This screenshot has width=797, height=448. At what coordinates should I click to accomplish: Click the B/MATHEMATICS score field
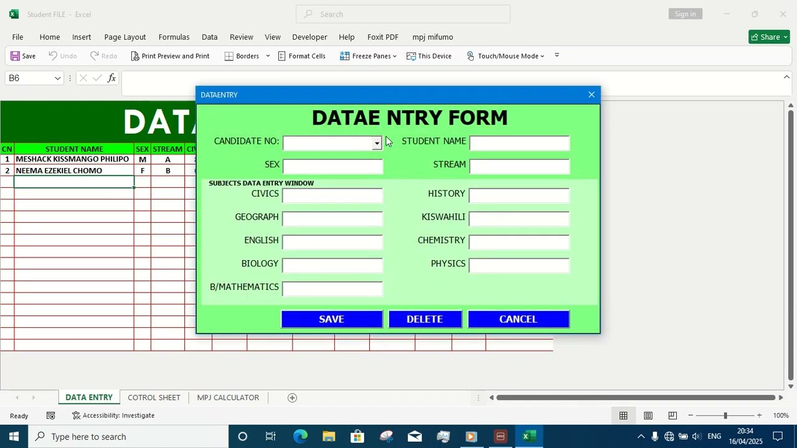(332, 289)
